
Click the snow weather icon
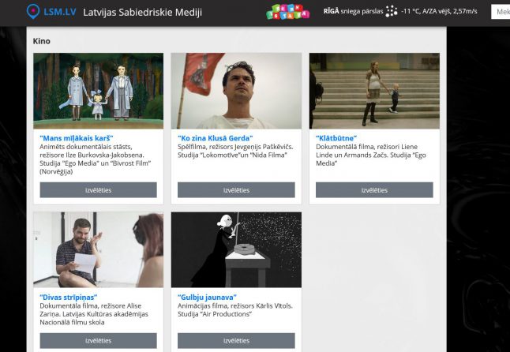pos(392,12)
